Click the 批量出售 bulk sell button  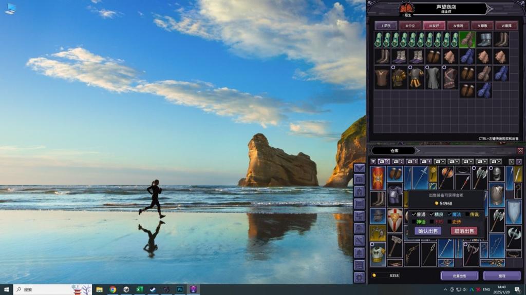tap(459, 276)
